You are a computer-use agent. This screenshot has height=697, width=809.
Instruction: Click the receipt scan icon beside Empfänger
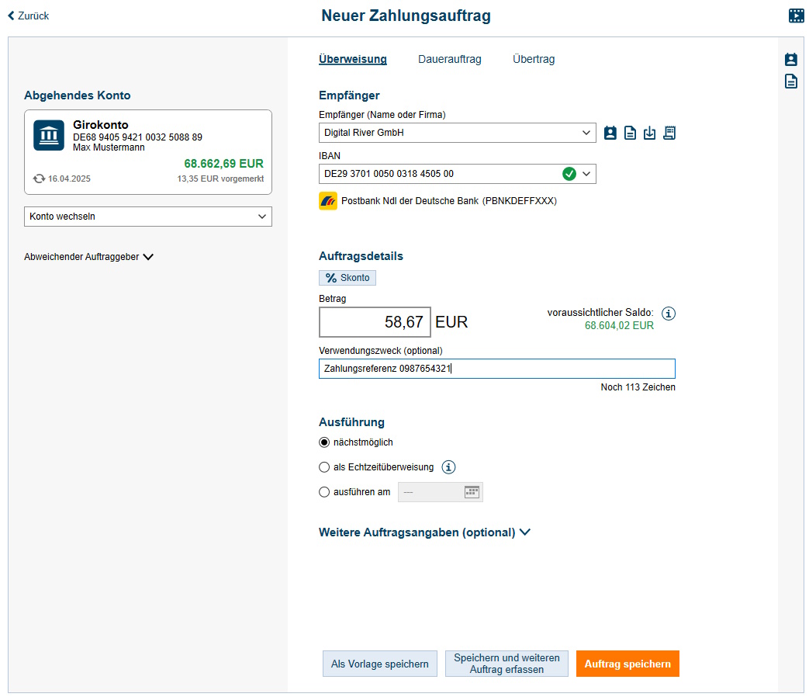point(669,133)
